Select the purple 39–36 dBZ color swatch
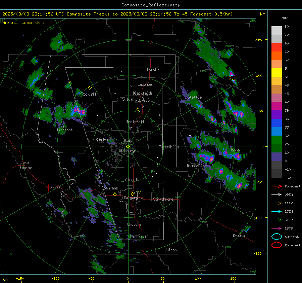This screenshot has height=283, width=302. click(x=276, y=114)
